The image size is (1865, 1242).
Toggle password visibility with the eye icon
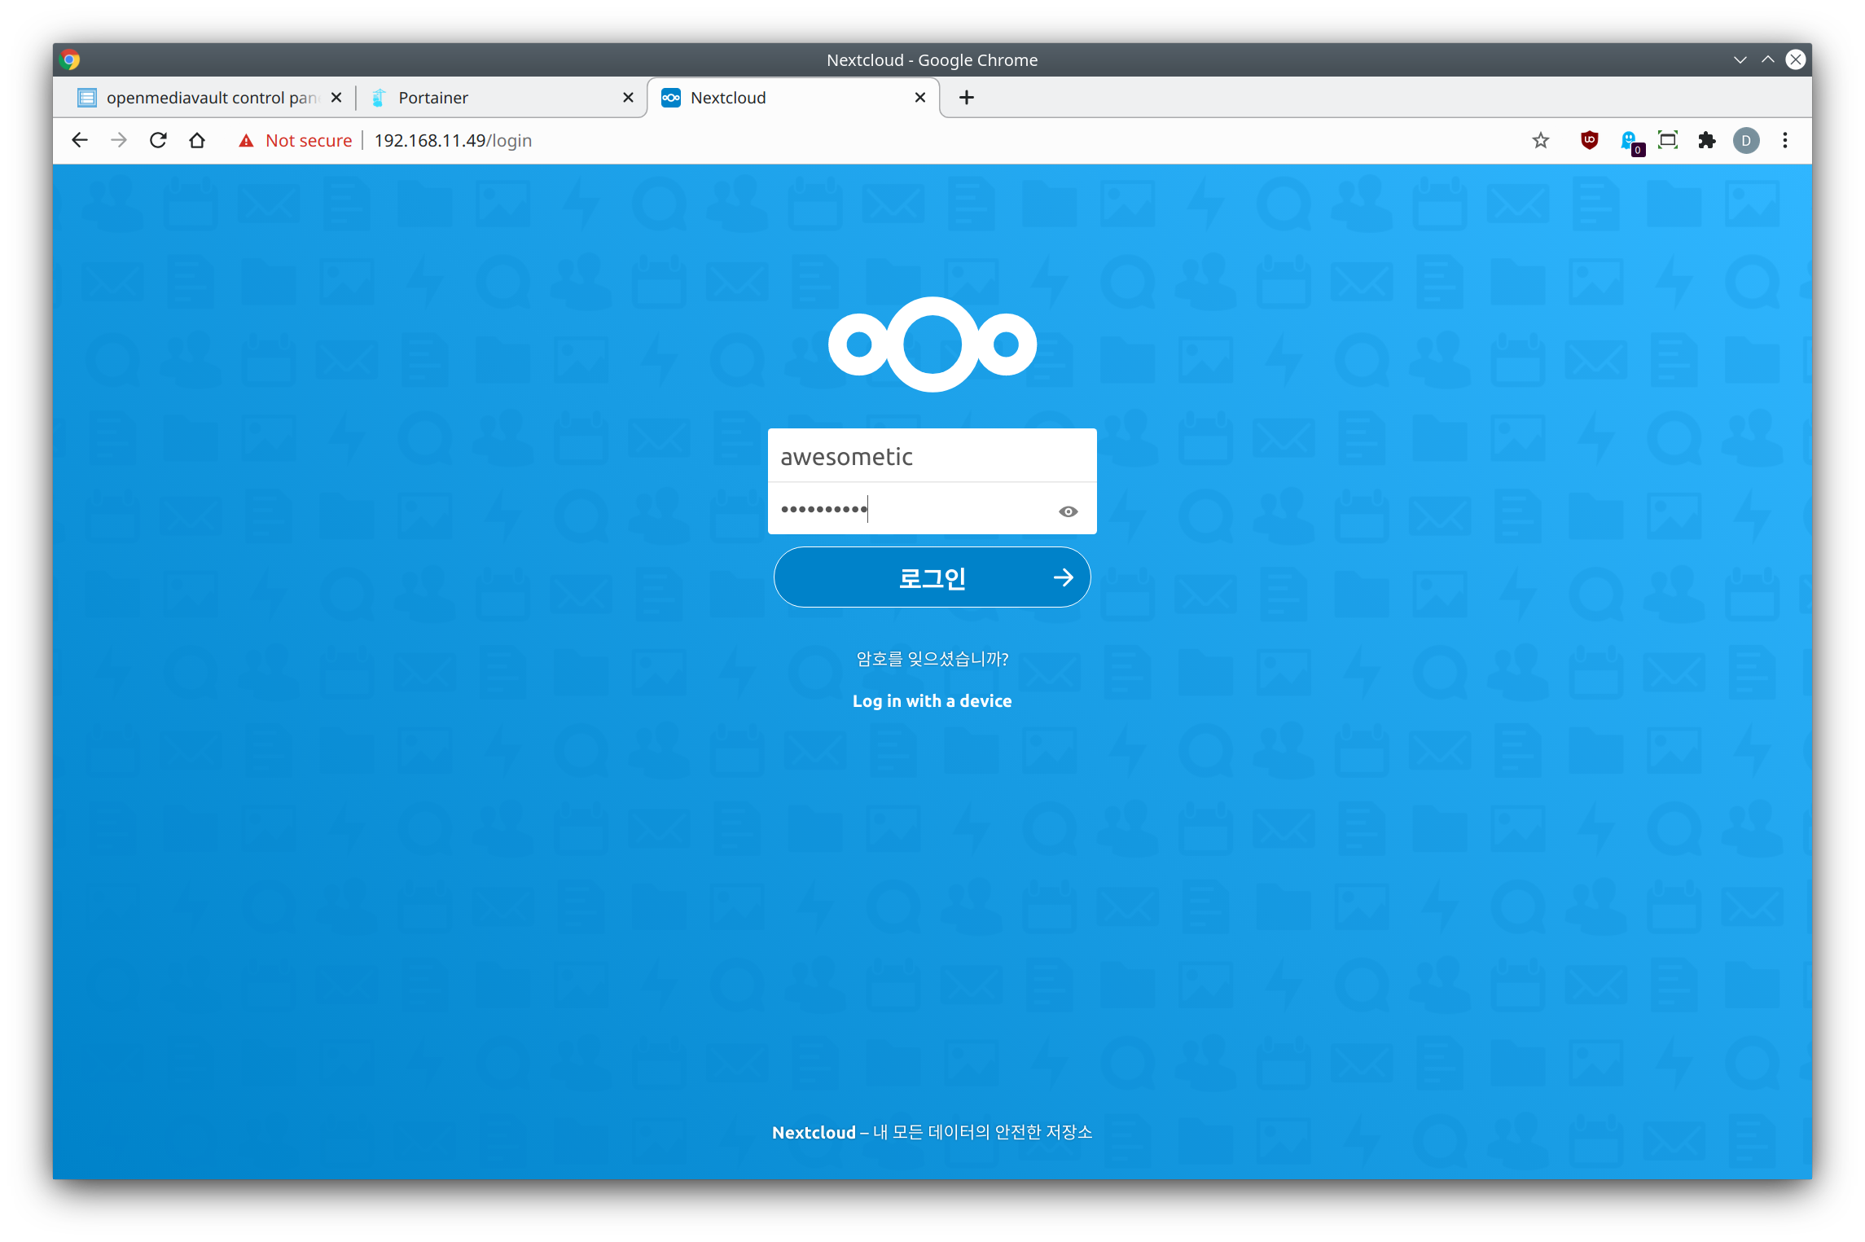(x=1068, y=511)
